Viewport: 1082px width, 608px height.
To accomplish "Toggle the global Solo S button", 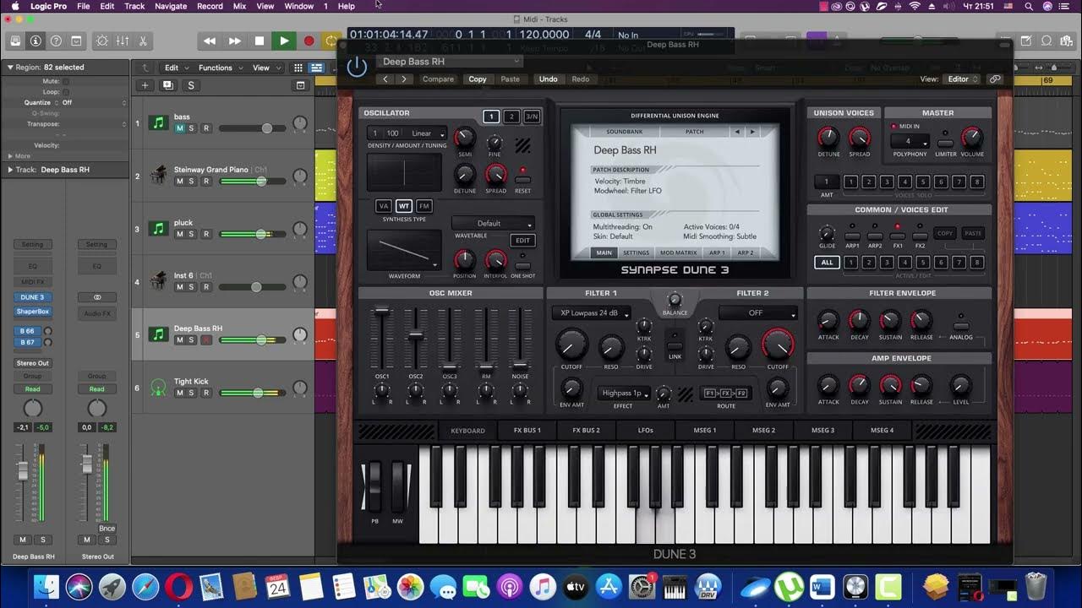I will 191,85.
